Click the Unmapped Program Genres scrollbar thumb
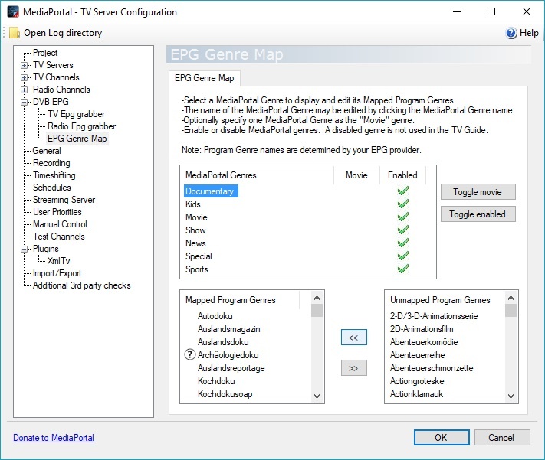 point(511,311)
